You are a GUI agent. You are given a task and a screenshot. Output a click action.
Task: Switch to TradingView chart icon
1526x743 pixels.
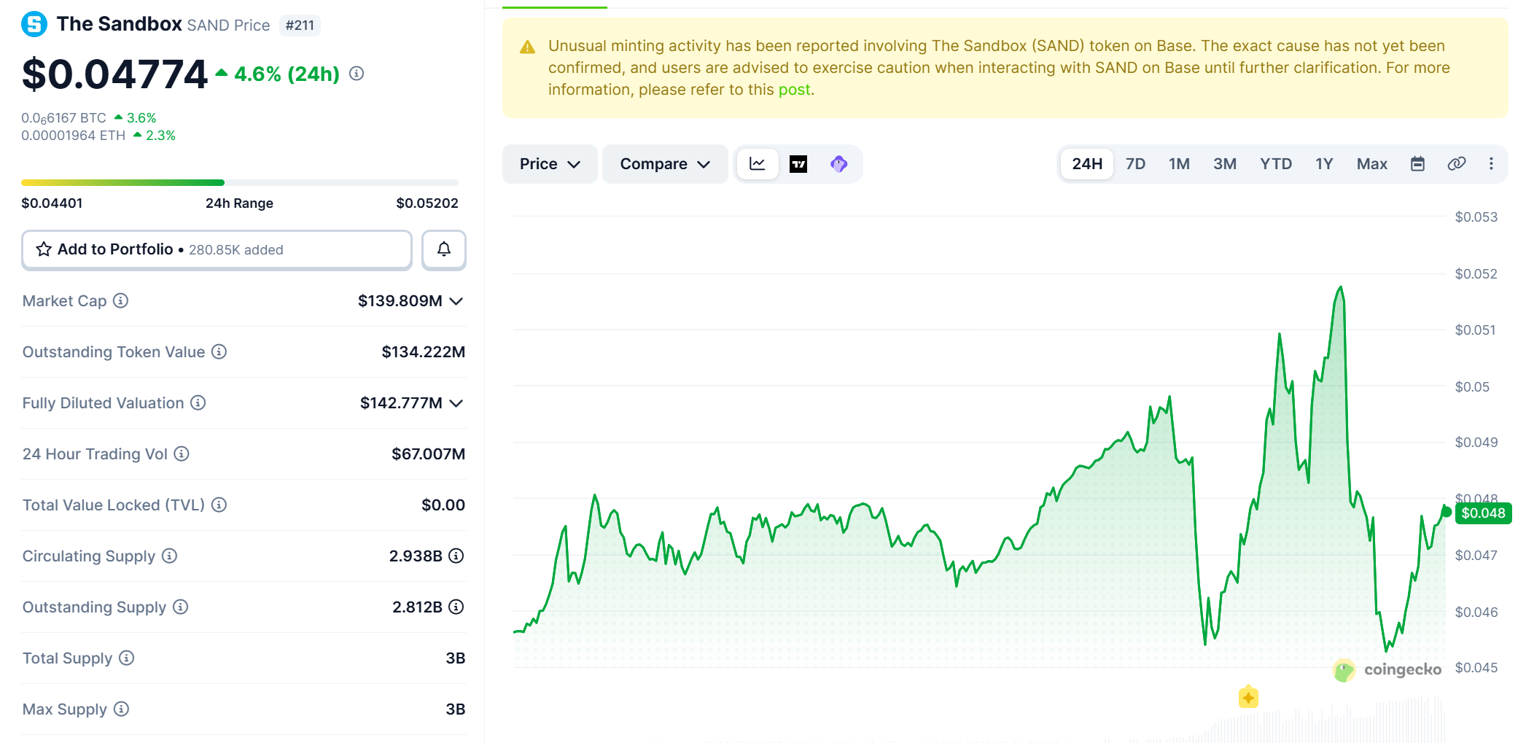tap(798, 164)
